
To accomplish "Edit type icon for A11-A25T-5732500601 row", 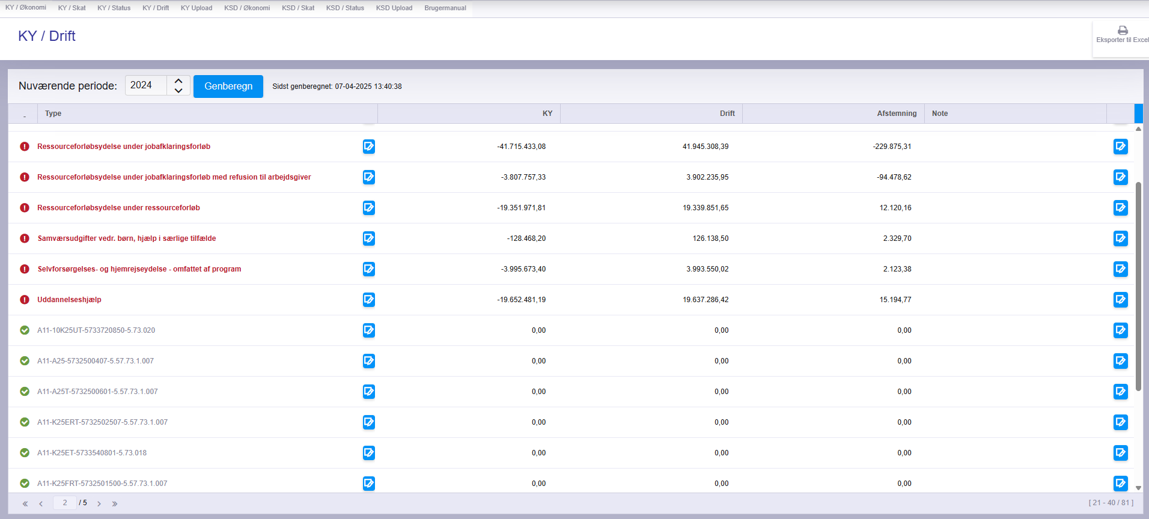I will [369, 392].
